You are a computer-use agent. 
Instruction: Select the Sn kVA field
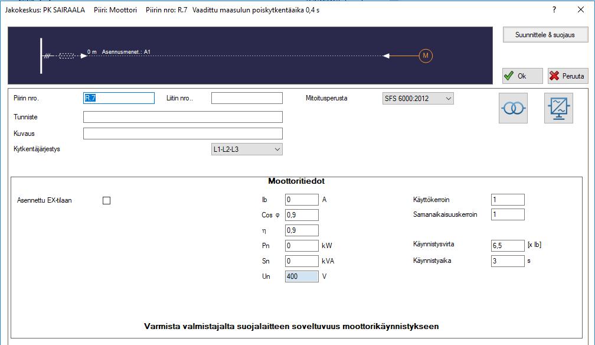(x=302, y=261)
